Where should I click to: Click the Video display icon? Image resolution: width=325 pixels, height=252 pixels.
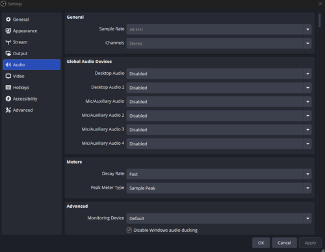tap(8, 76)
